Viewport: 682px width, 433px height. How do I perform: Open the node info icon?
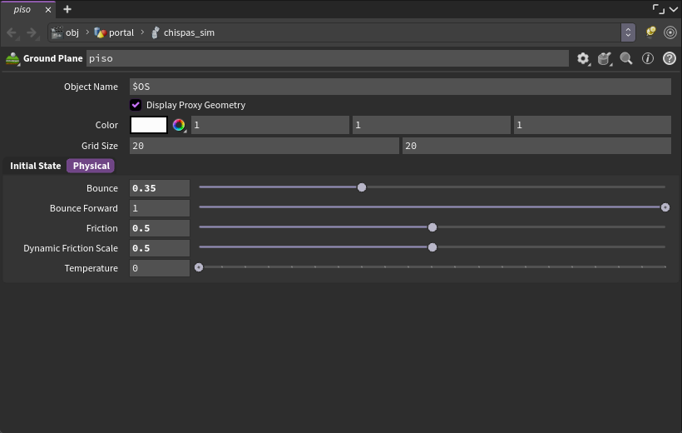click(648, 58)
